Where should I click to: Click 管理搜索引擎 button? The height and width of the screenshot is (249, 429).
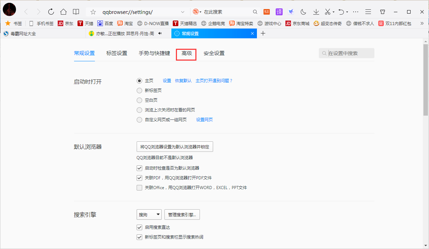point(182,214)
